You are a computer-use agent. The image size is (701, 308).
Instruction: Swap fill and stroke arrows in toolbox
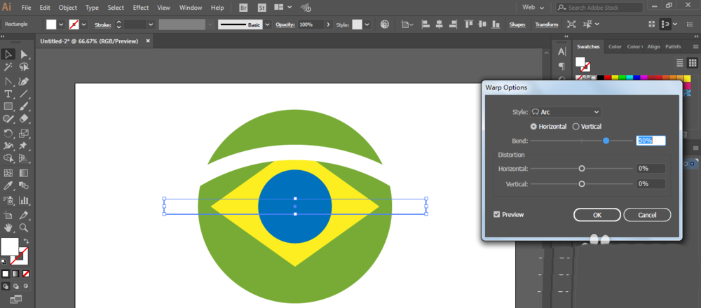[x=26, y=241]
